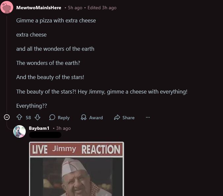Viewport: 223px width, 196px height.
Task: Upvote MewtwoMainIsHere's comment
Action: click(19, 117)
